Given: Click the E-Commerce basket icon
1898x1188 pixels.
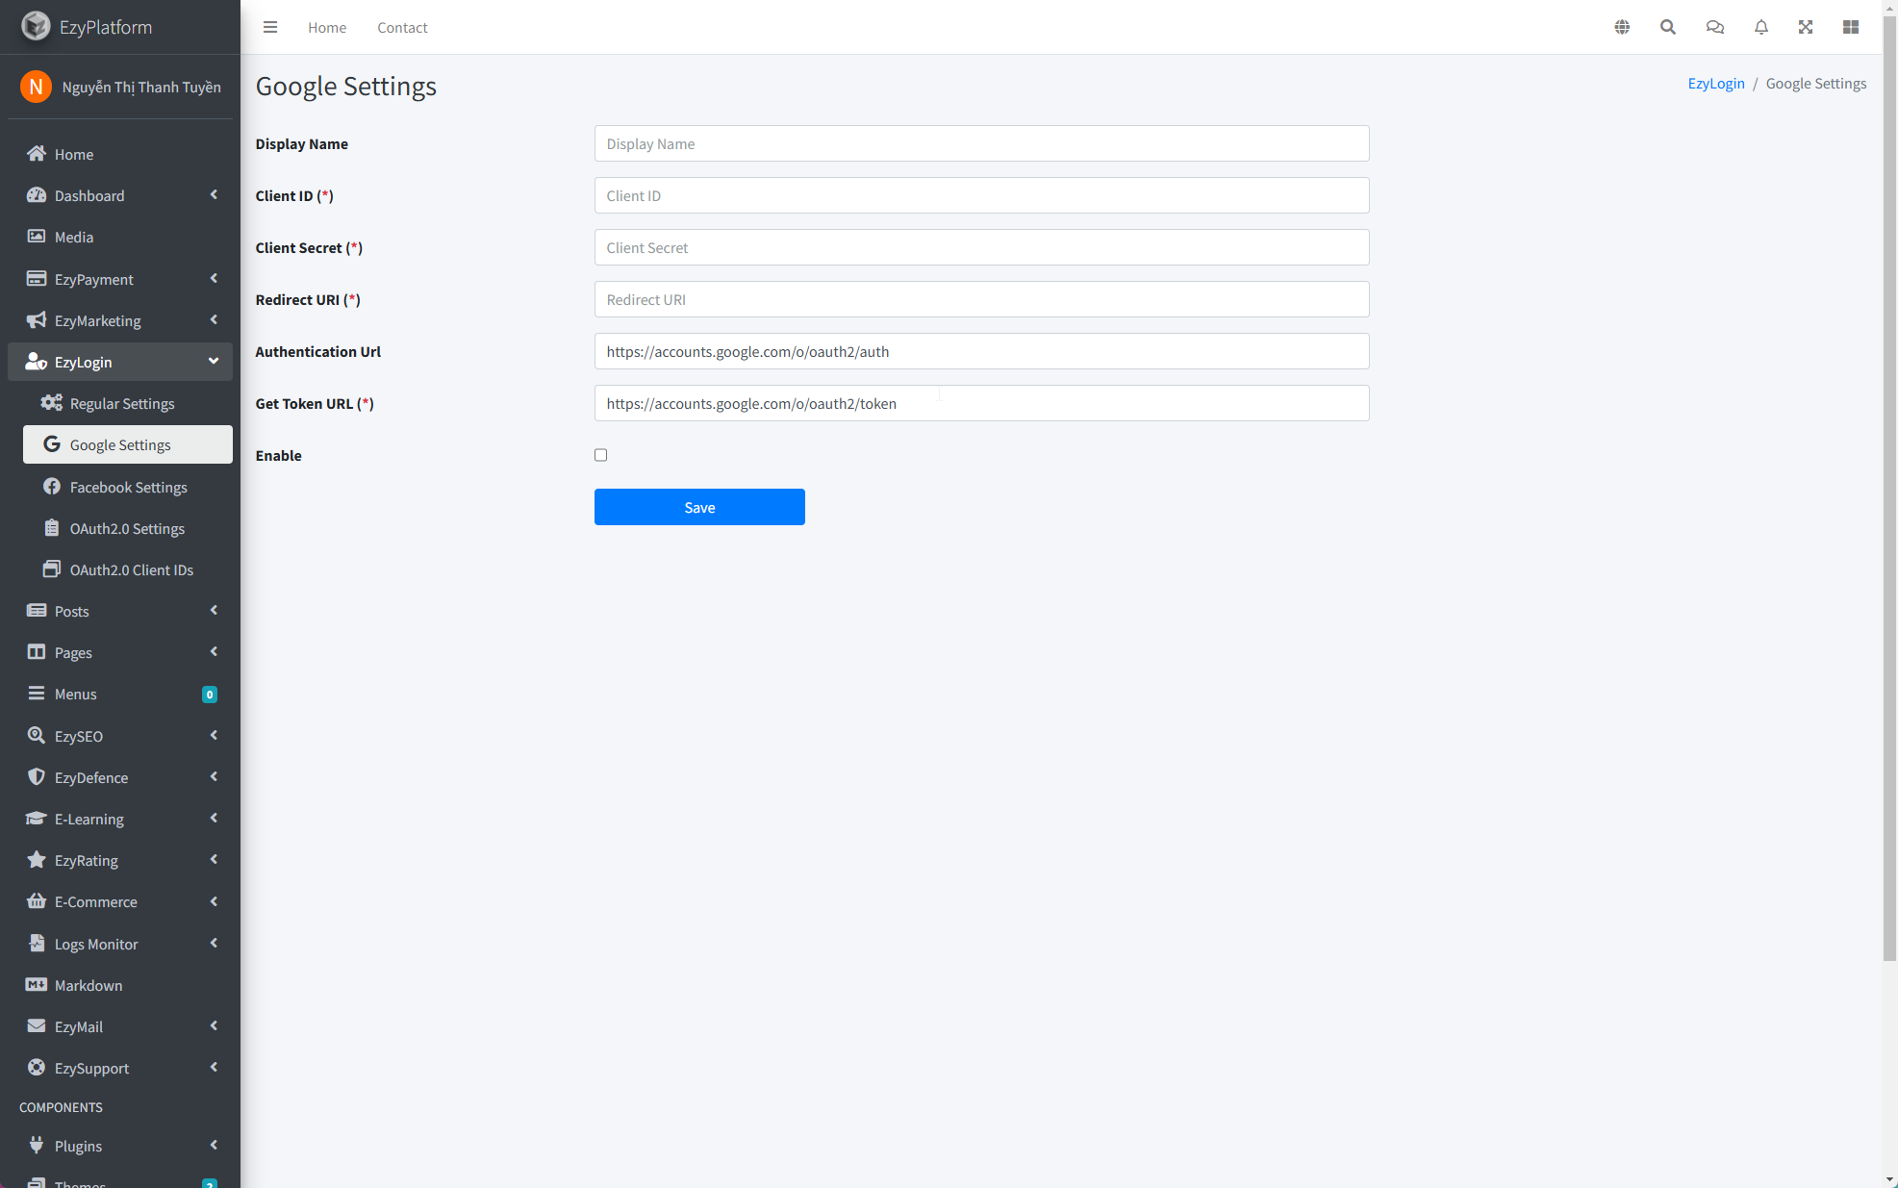Looking at the screenshot, I should point(37,901).
